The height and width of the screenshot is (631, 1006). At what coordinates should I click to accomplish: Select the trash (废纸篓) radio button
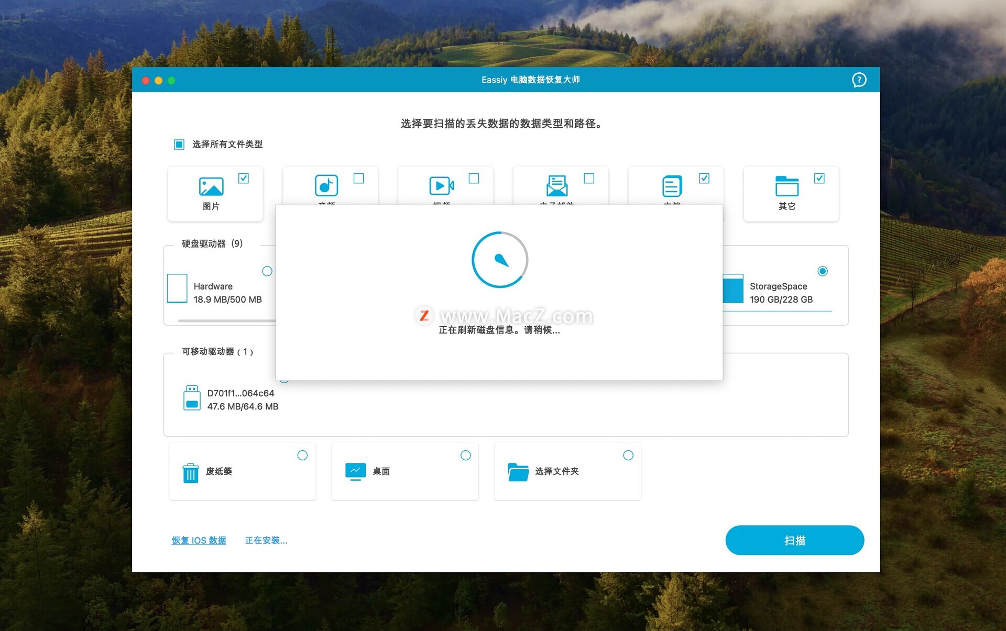[302, 456]
